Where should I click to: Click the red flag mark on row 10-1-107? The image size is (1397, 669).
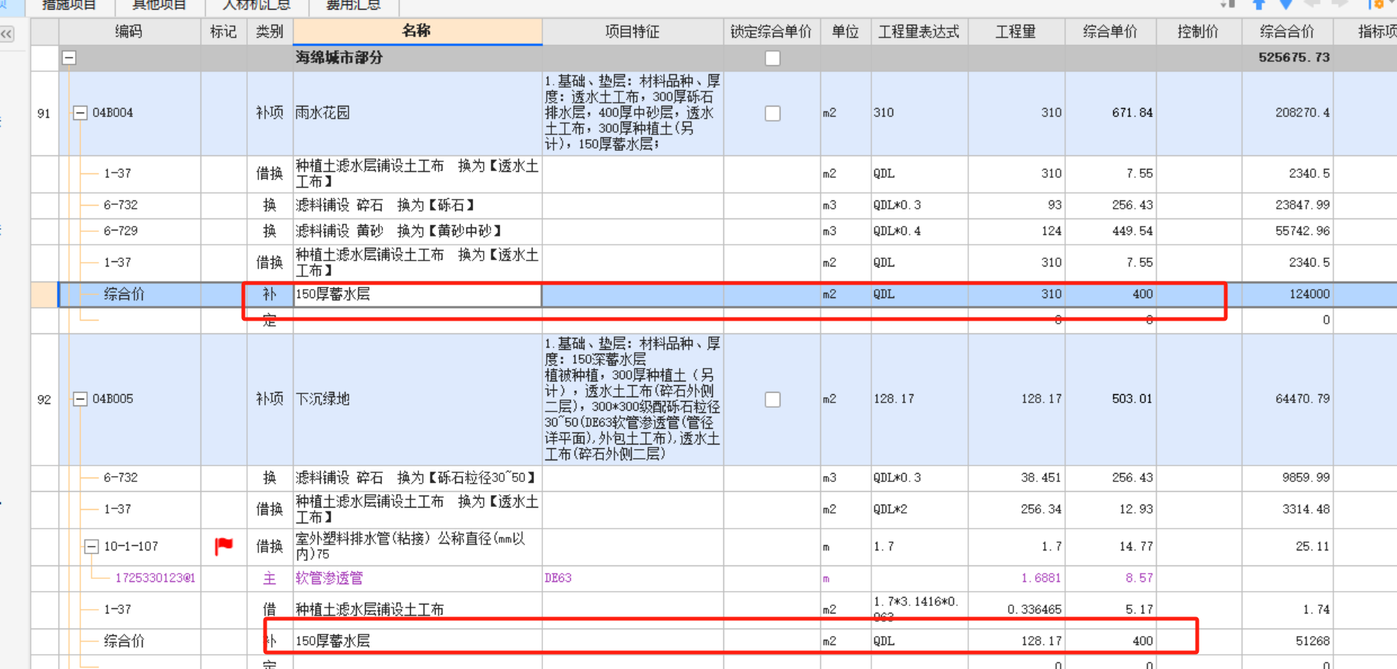point(223,547)
